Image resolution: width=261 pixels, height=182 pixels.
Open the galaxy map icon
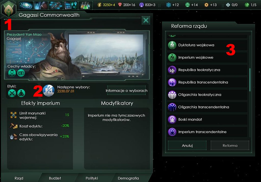[x=26, y=5]
